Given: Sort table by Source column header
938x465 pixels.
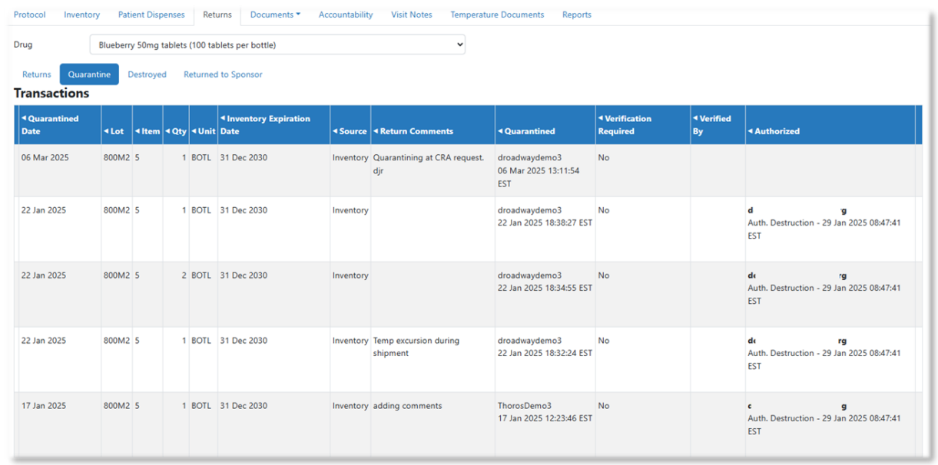Looking at the screenshot, I should click(x=350, y=131).
